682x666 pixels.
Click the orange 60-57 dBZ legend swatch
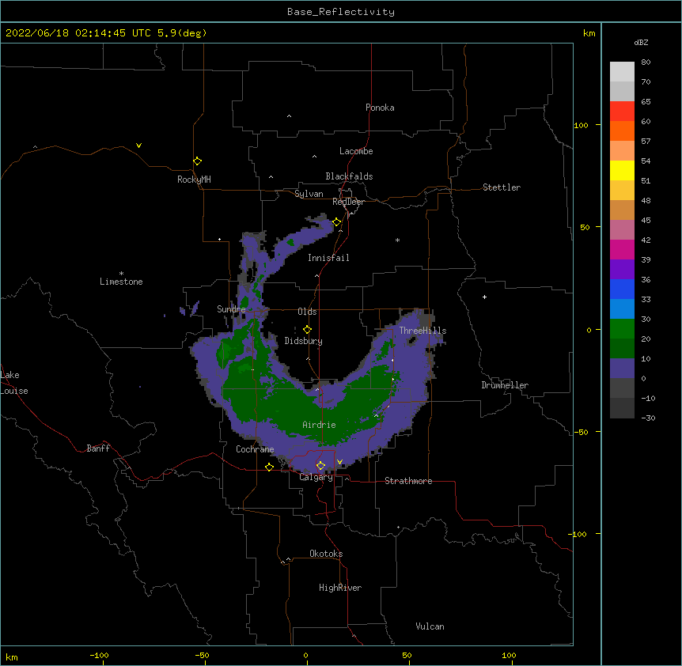[x=622, y=131]
